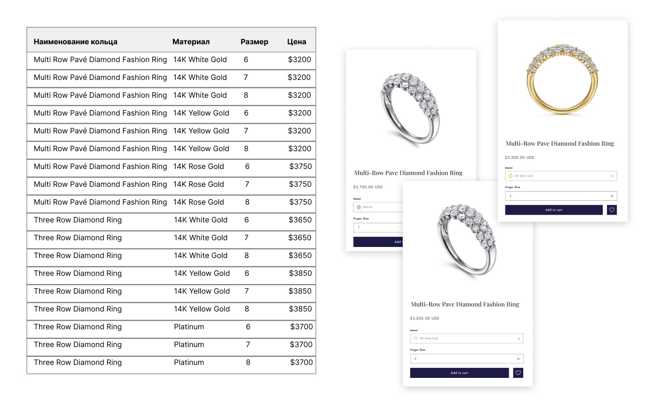Viewport: 647px width, 401px height.
Task: Click the heart wishlist icon on the yellow gold ring card
Action: click(x=612, y=210)
